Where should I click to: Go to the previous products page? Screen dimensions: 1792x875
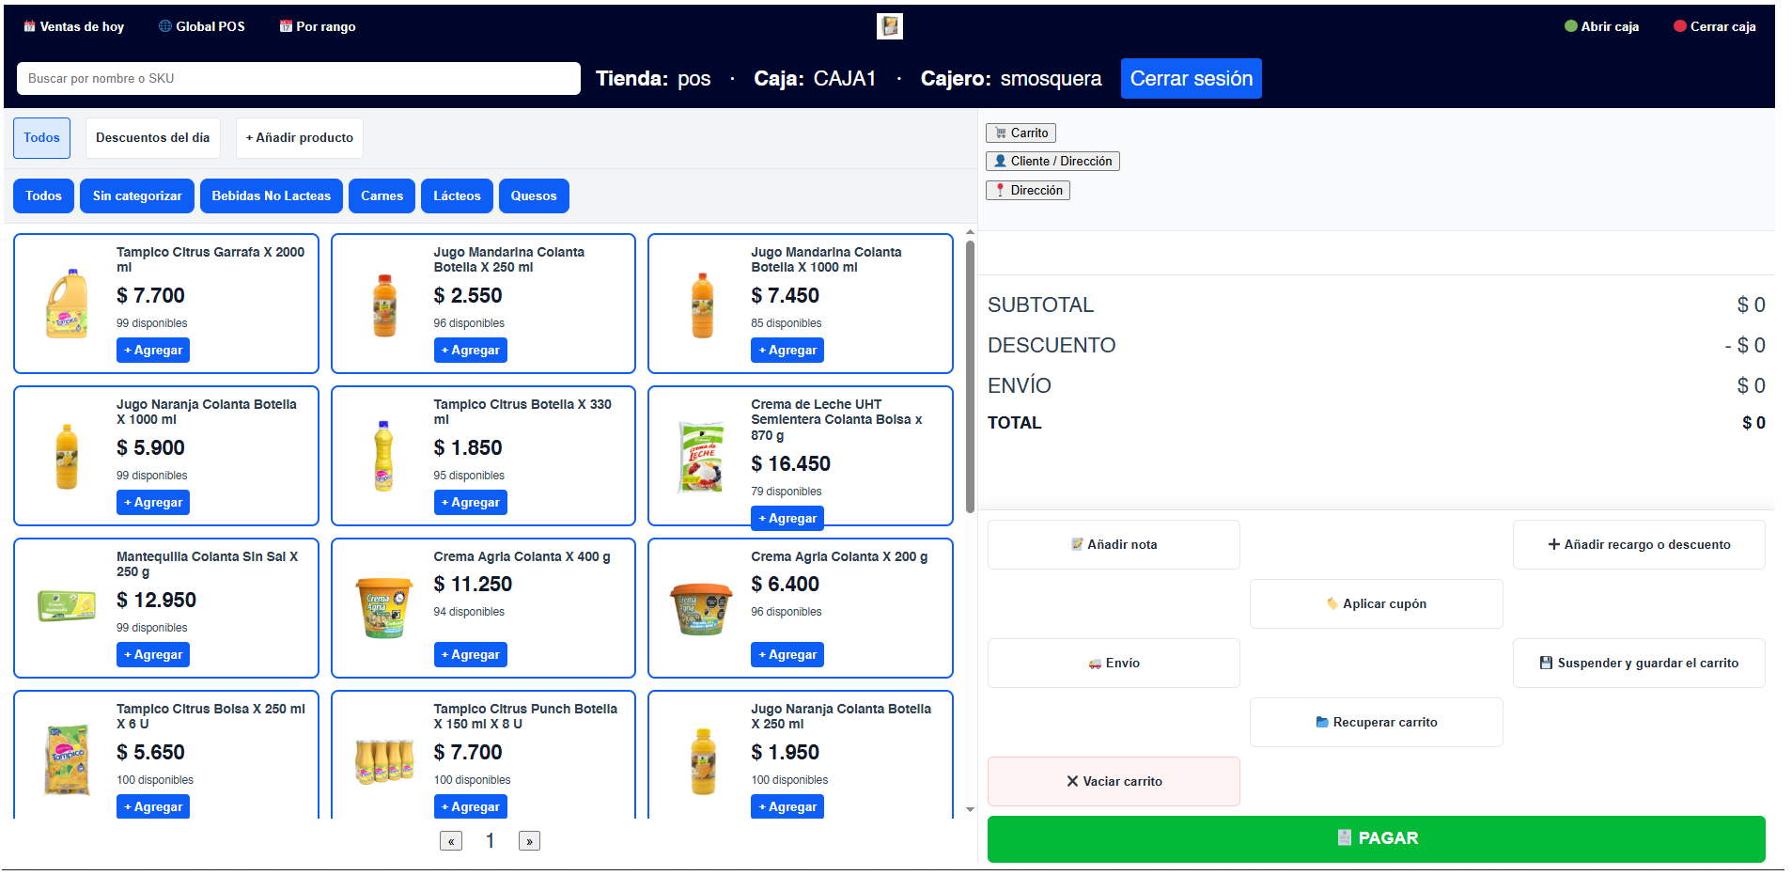coord(451,841)
